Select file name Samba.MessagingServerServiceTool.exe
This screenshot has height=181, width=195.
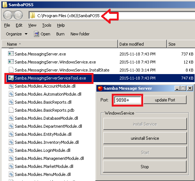point(50,78)
